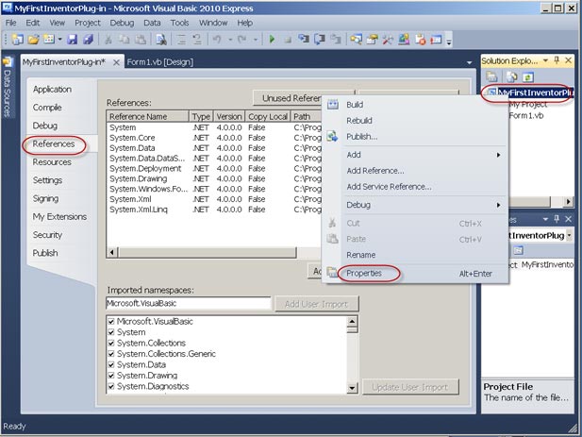The width and height of the screenshot is (582, 437).
Task: Select Add Reference... in context menu
Action: click(x=374, y=171)
